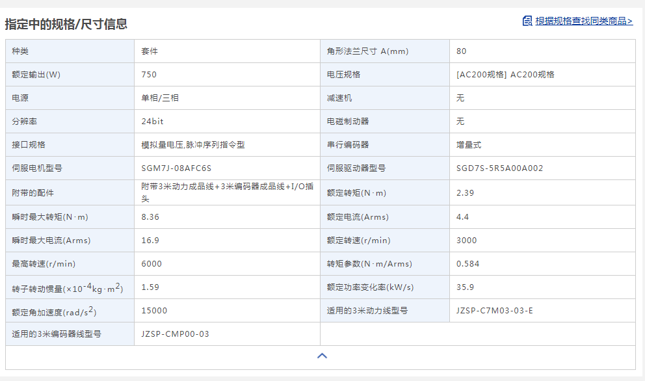The width and height of the screenshot is (645, 381).
Task: Click the 电压规格 label
Action: (x=343, y=75)
